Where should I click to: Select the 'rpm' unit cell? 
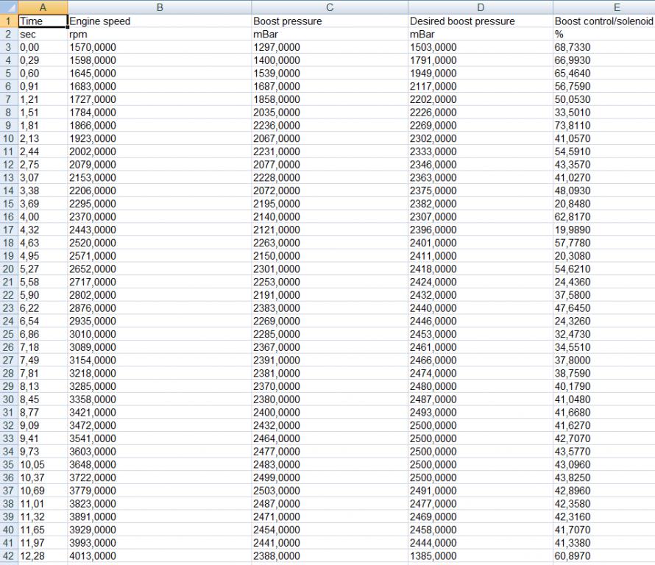158,35
